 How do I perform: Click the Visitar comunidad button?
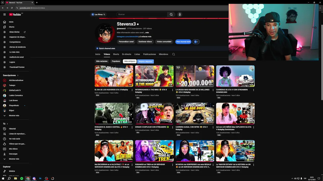coord(164,42)
